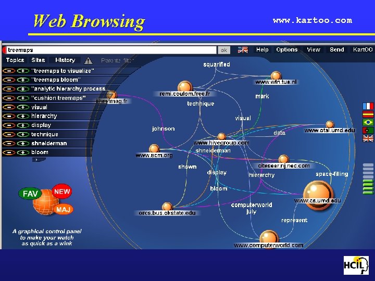Expand the topics list with arrow below bloom
Viewport: 375px width, 281px height.
click(39, 160)
